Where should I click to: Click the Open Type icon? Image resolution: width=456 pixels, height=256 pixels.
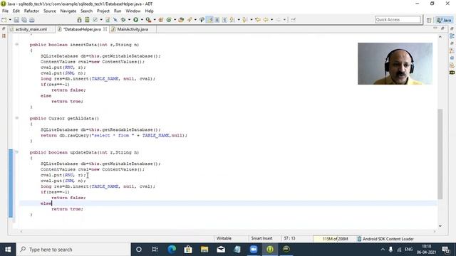181,20
